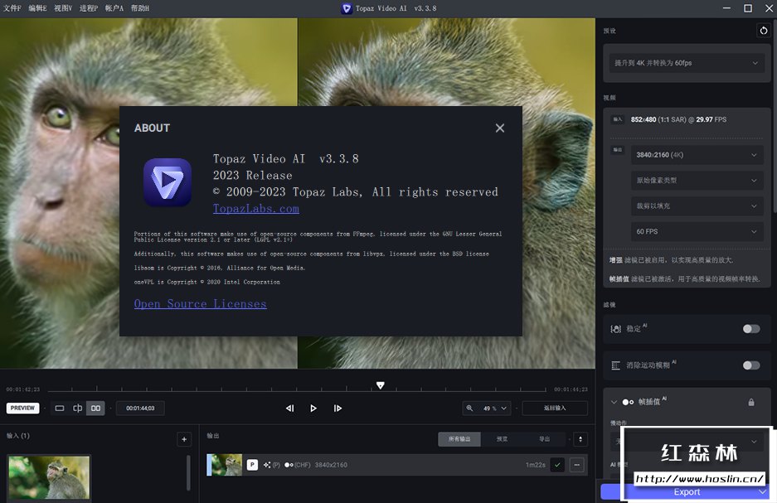This screenshot has width=777, height=503.
Task: Click the 00:01:44;03 timecode field
Action: tap(140, 408)
